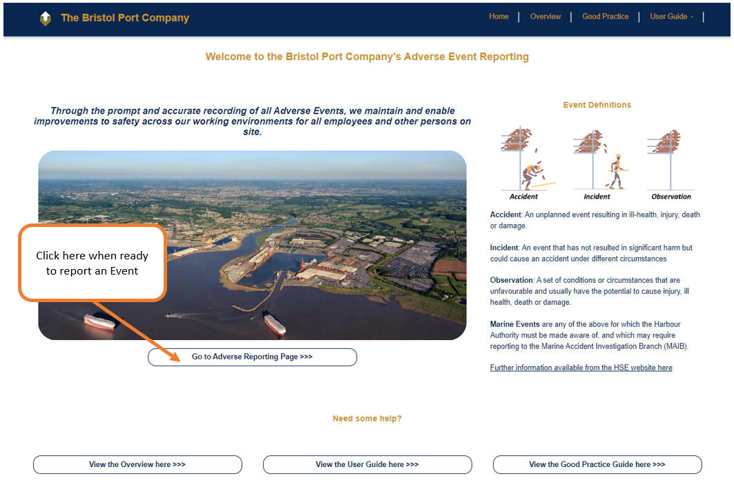
Task: Select Overview in the top navigation bar
Action: point(545,16)
